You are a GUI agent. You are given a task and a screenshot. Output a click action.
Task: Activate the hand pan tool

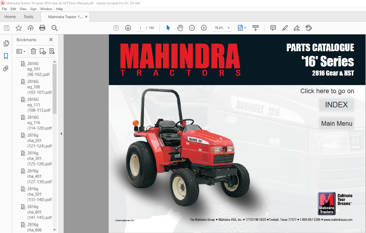click(x=180, y=28)
